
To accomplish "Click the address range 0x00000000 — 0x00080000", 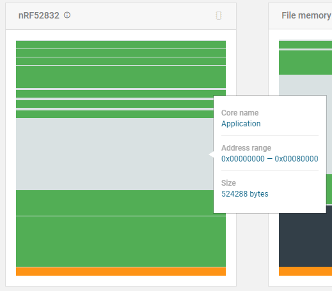I will click(x=270, y=159).
